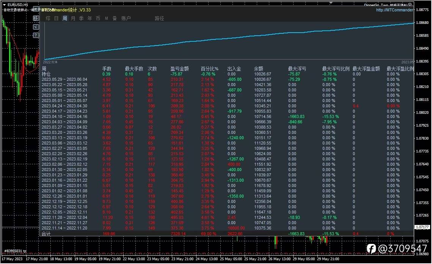The image size is (432, 264).
Task: Expand the EURUSD,H1 chart dropdown arrow
Action: pyautogui.click(x=4, y=5)
